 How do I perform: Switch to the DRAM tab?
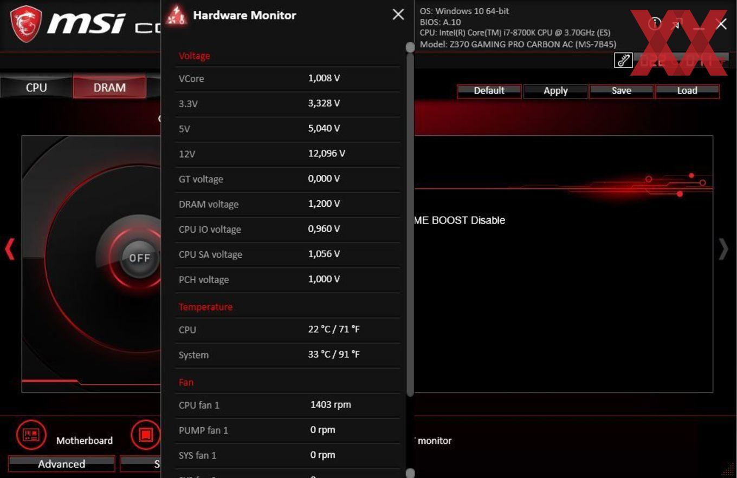click(x=109, y=87)
